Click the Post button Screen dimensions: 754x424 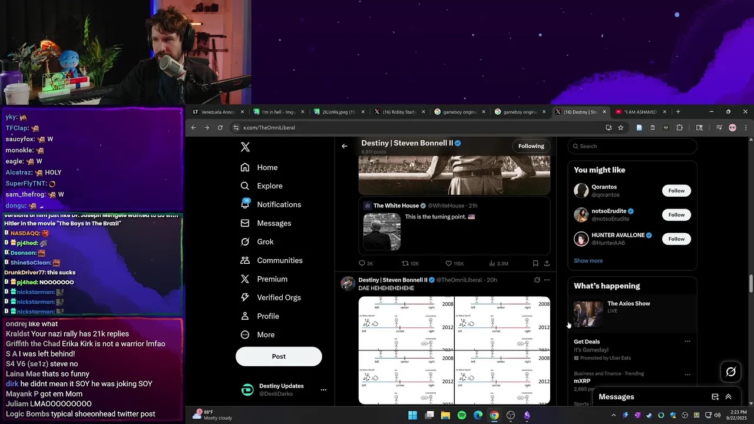(279, 356)
